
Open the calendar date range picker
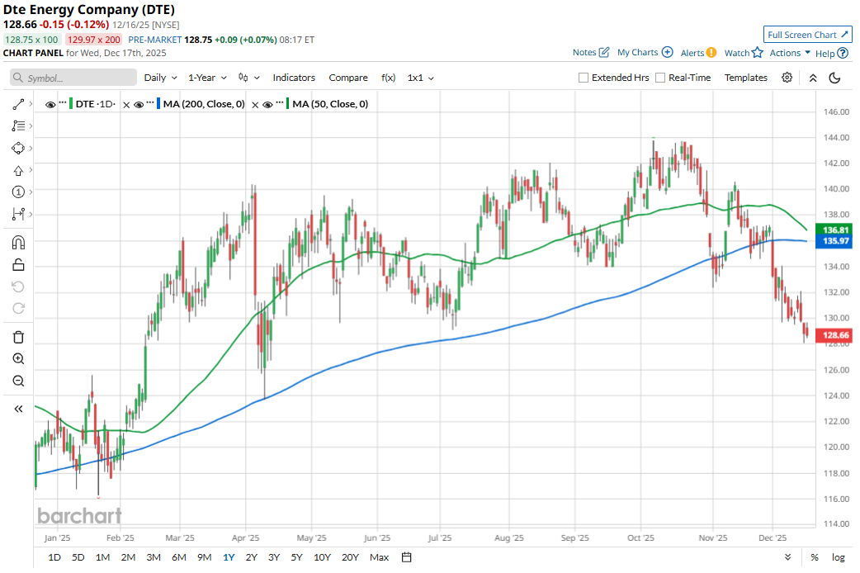407,557
